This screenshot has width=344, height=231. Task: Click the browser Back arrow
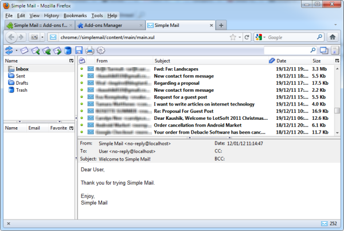[11, 37]
